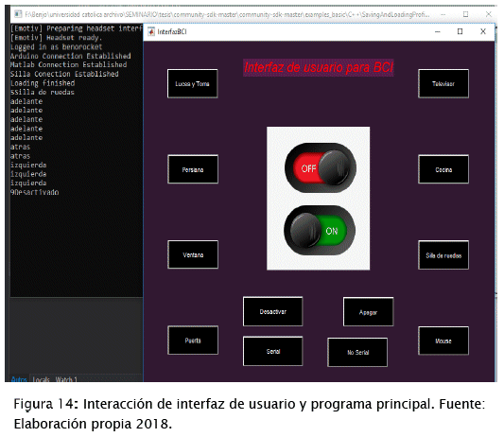
Task: Click the Desactivar button
Action: [x=272, y=311]
